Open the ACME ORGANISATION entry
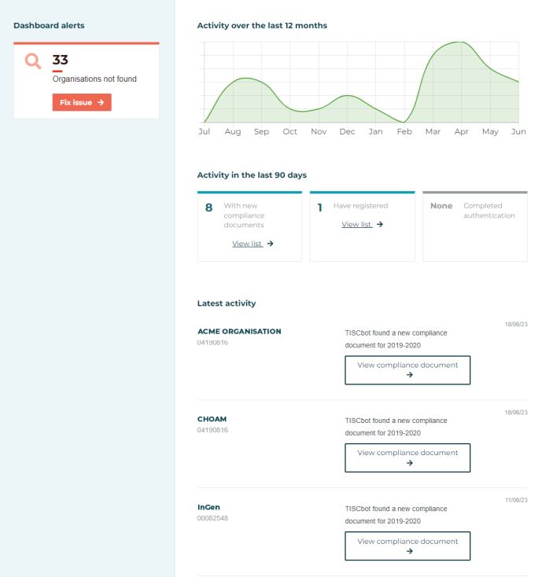Viewport: 542px width, 577px height. tap(239, 331)
